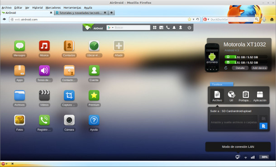Image resolution: width=276 pixels, height=167 pixels.
Task: Click the second storage bar 1.51 GB / 5.52 GB
Action: click(246, 62)
